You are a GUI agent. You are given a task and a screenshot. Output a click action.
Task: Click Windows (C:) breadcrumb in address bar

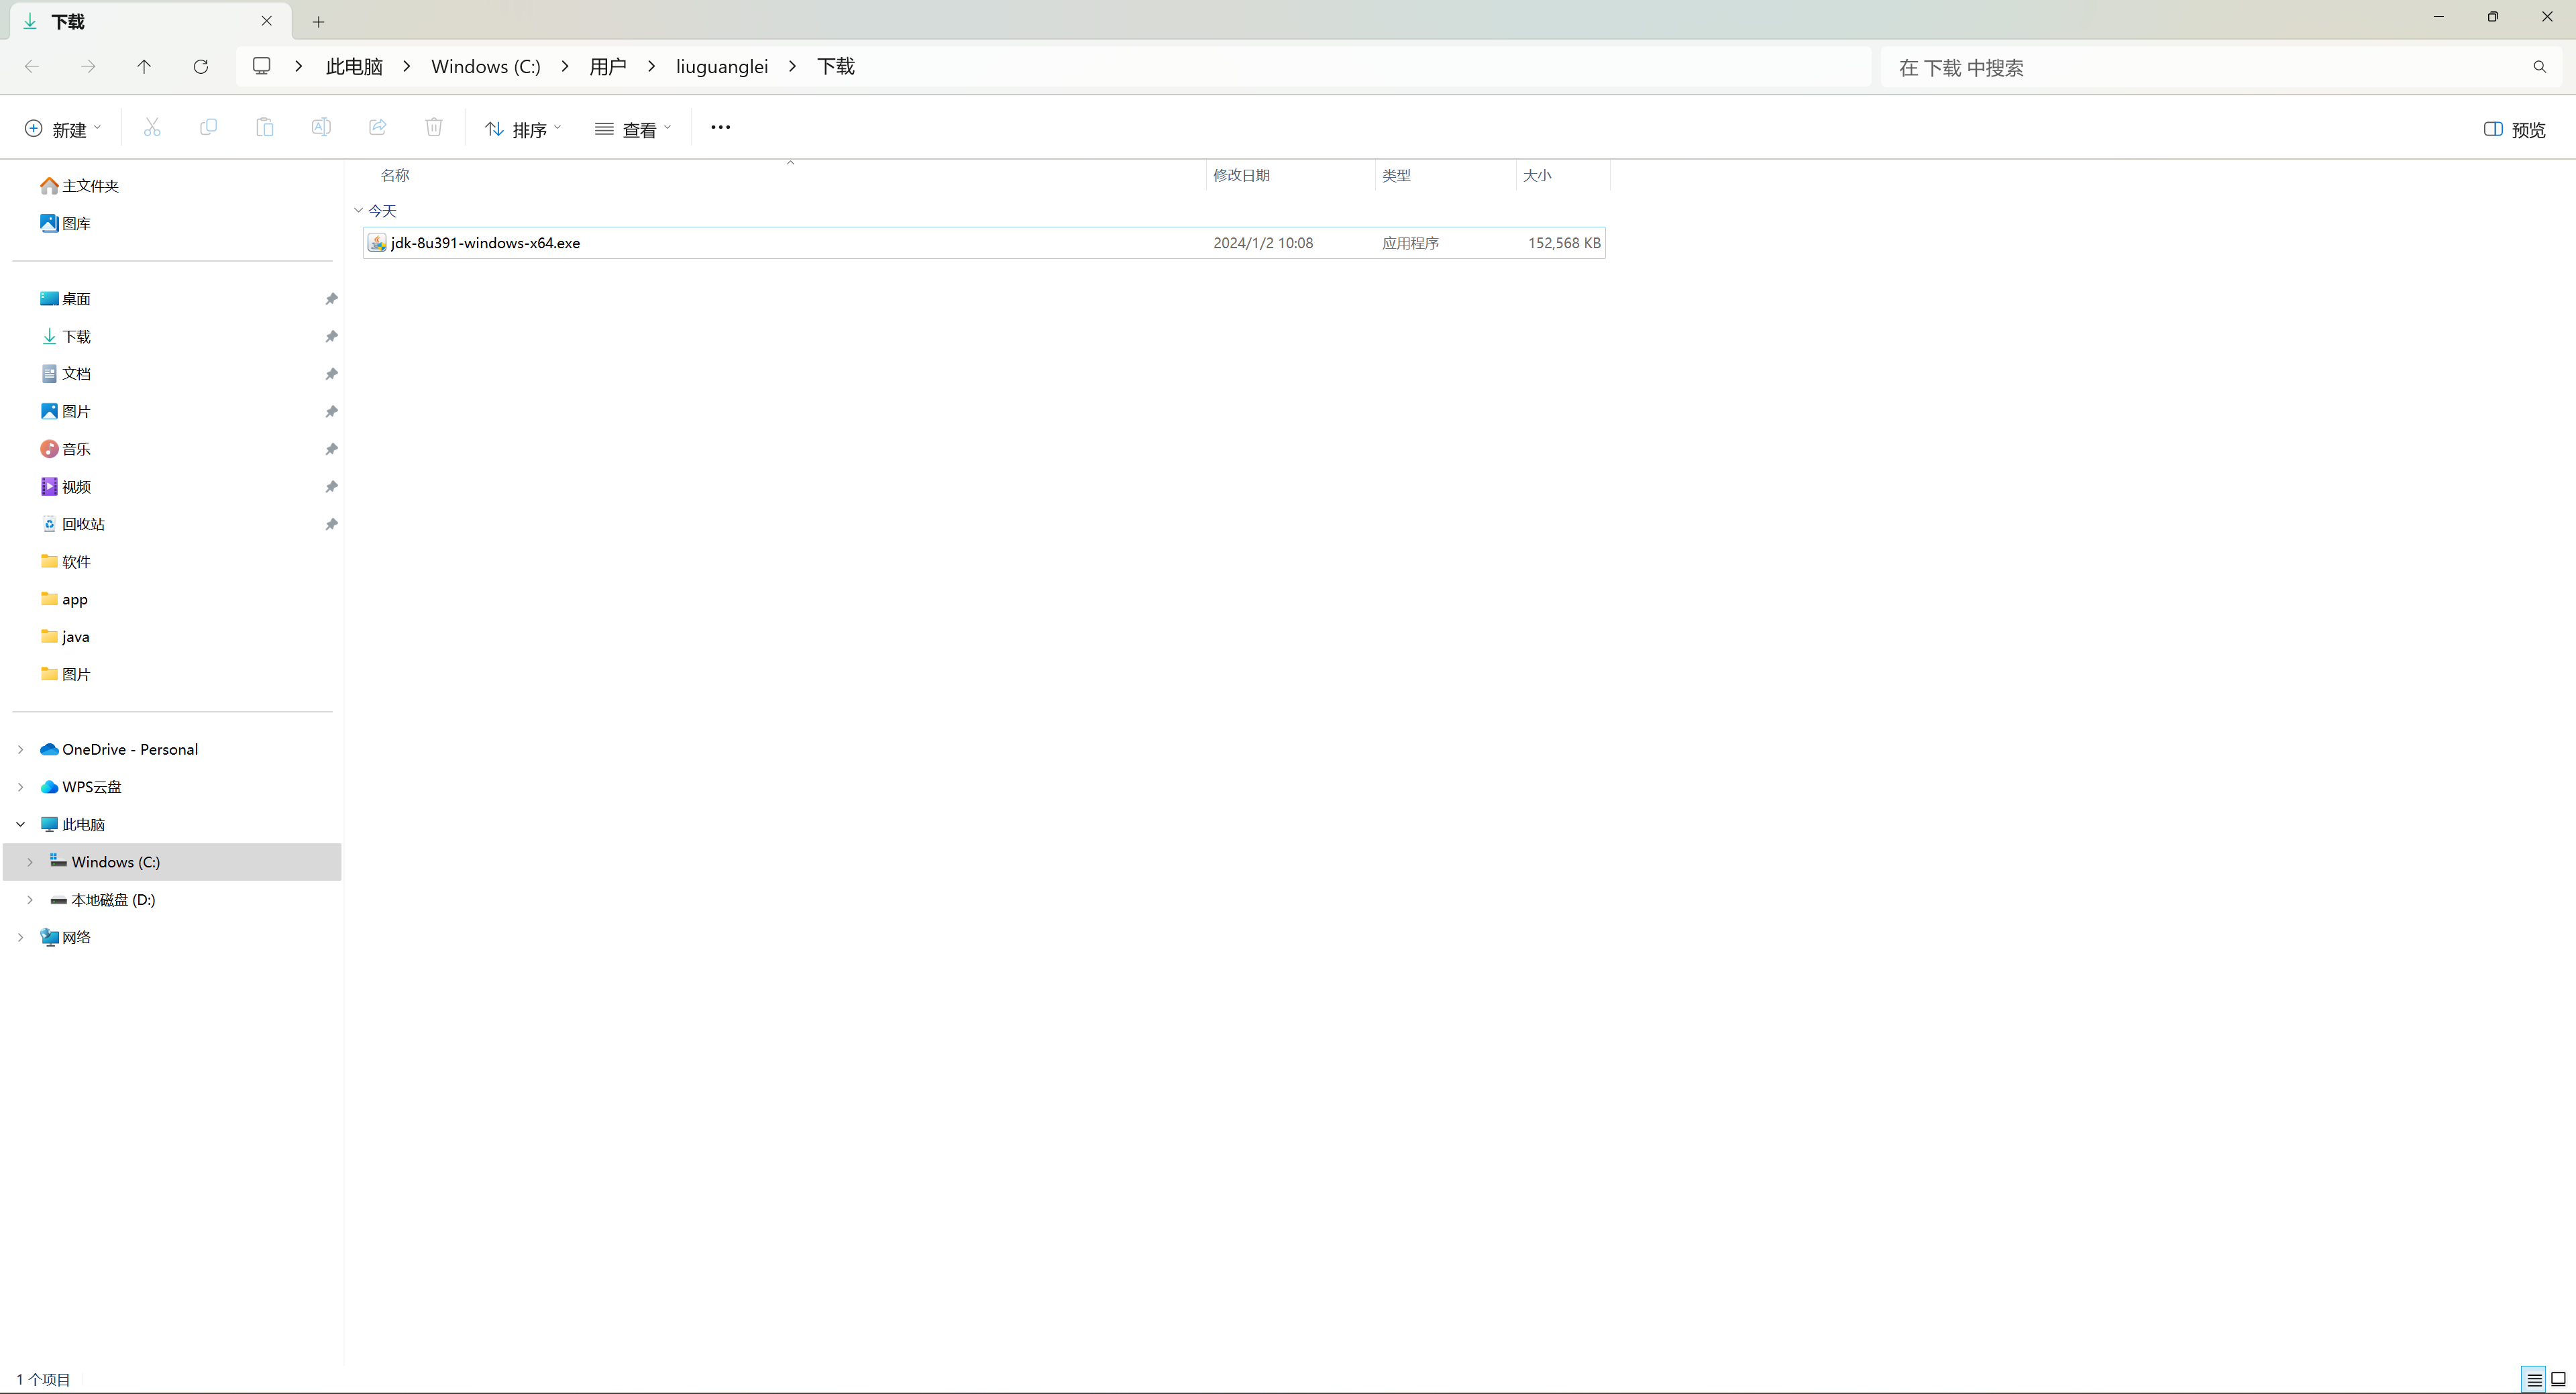(x=486, y=66)
